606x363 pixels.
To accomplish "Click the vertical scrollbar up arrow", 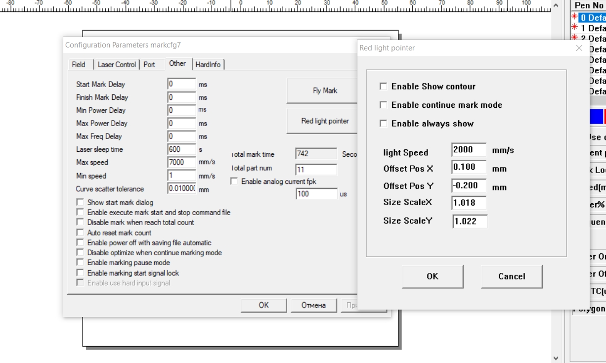I will [x=556, y=5].
